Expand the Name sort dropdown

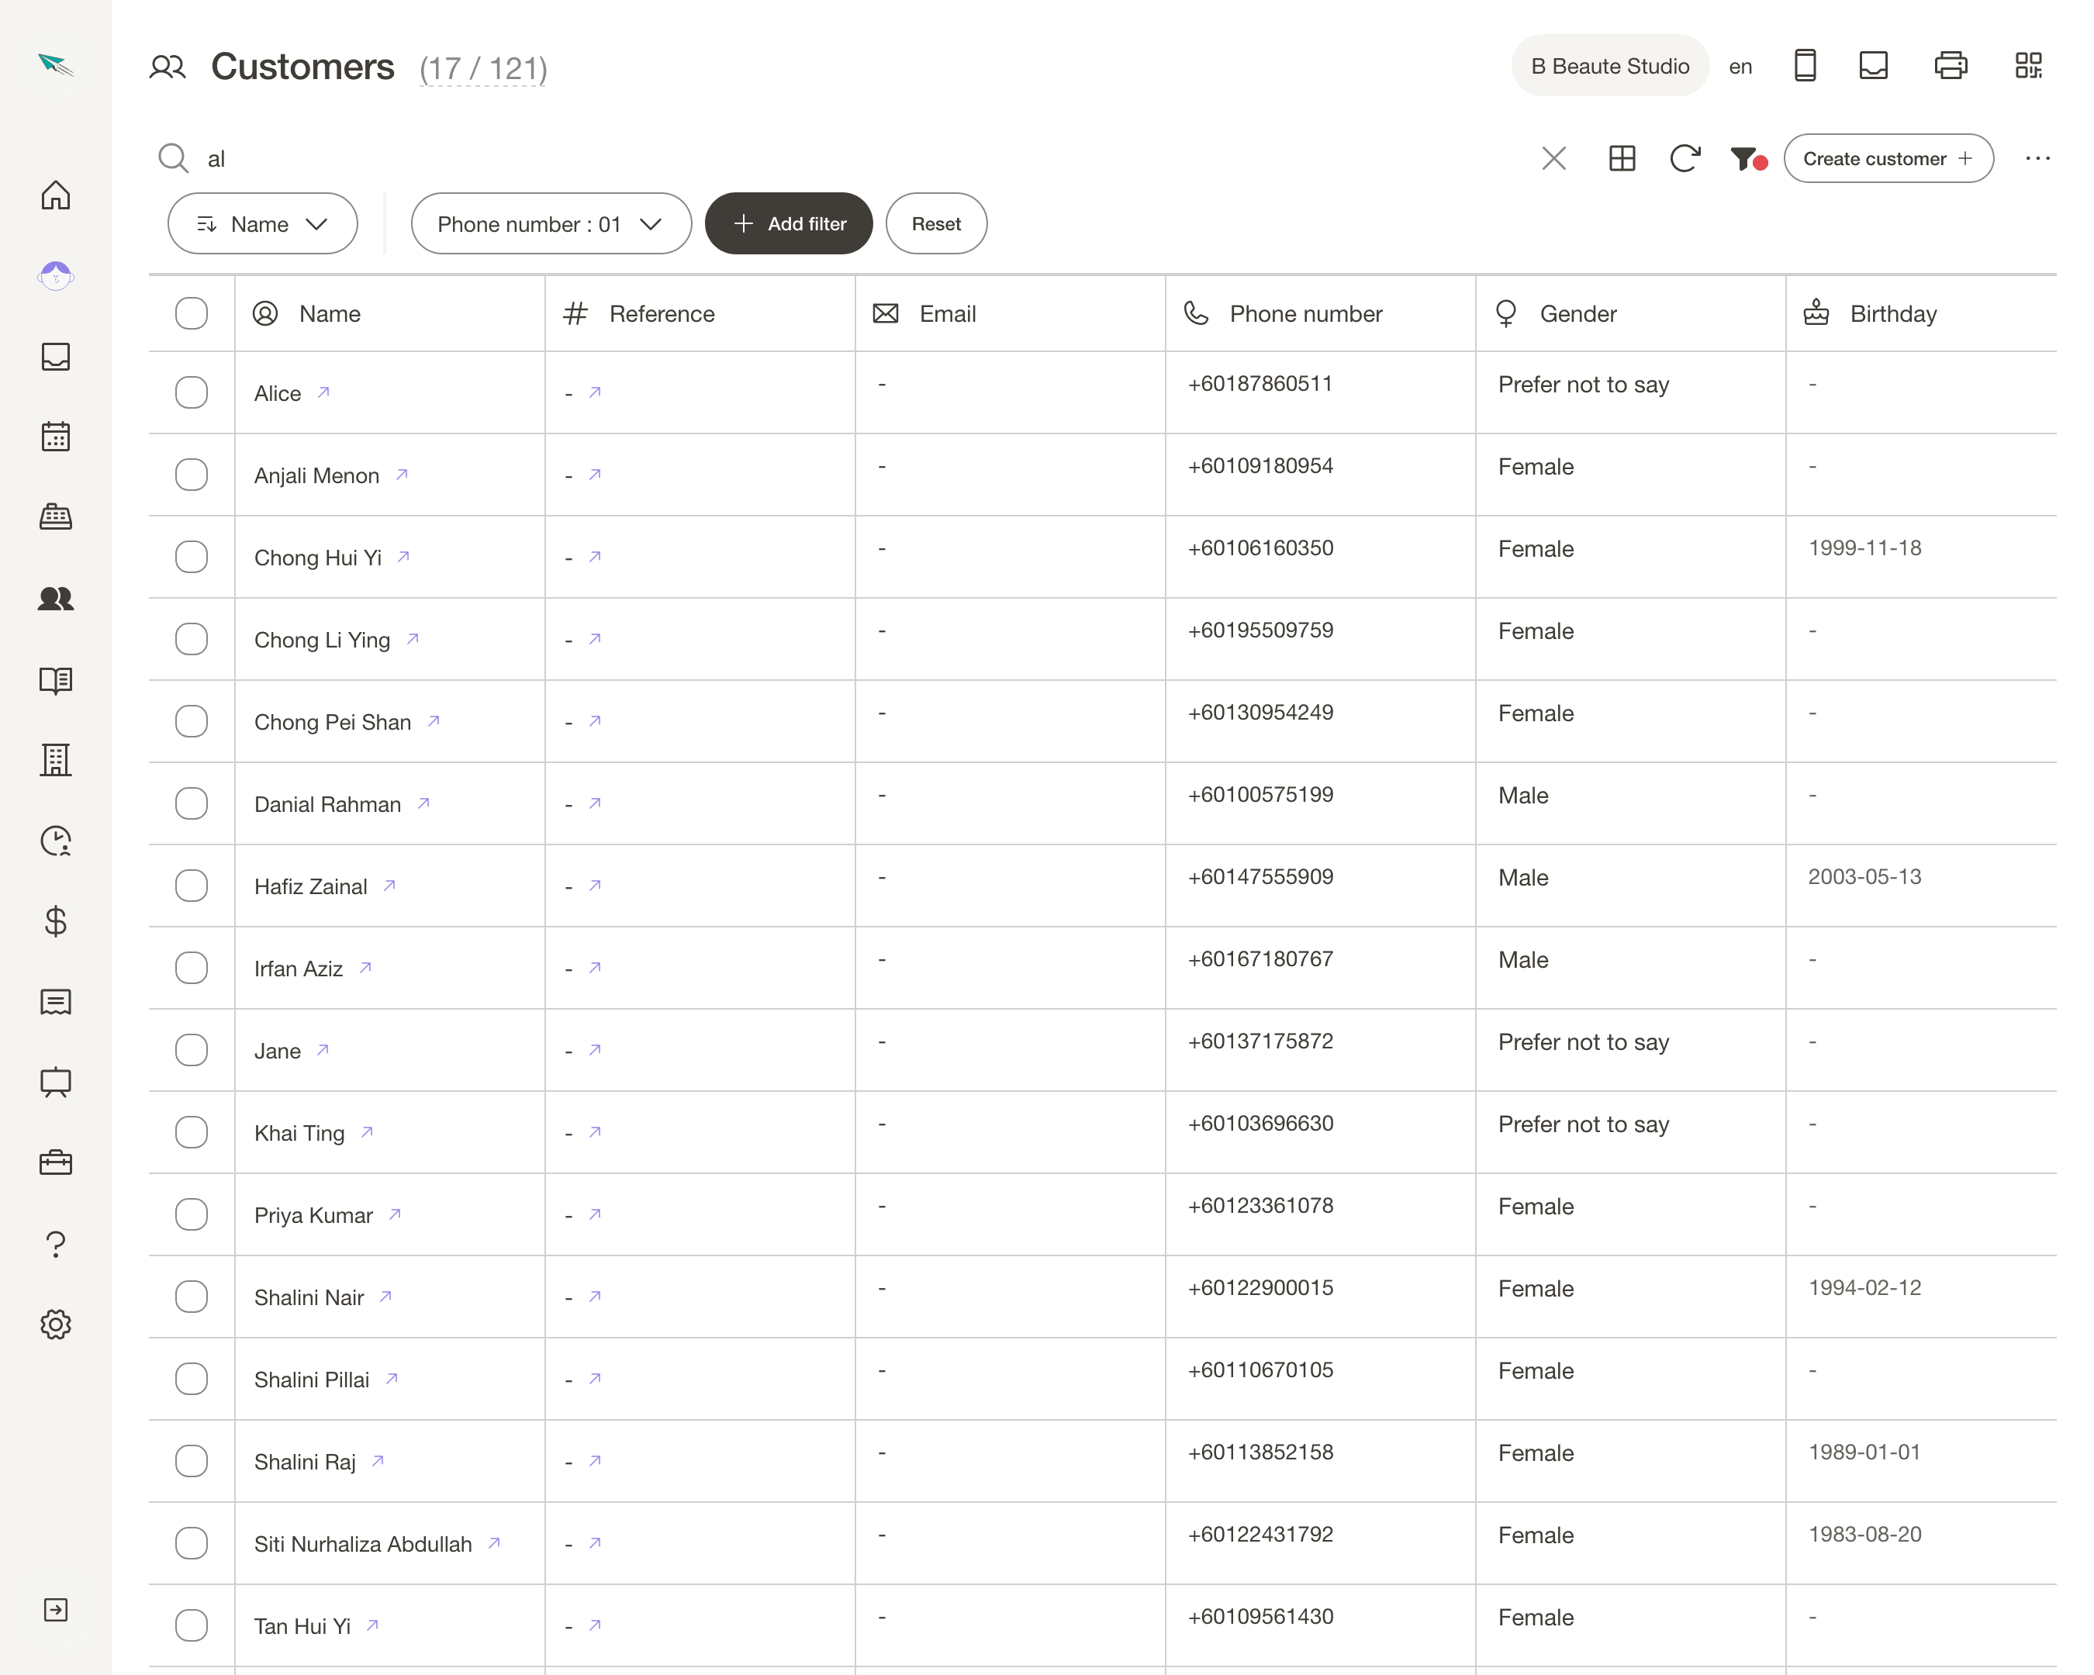[262, 223]
